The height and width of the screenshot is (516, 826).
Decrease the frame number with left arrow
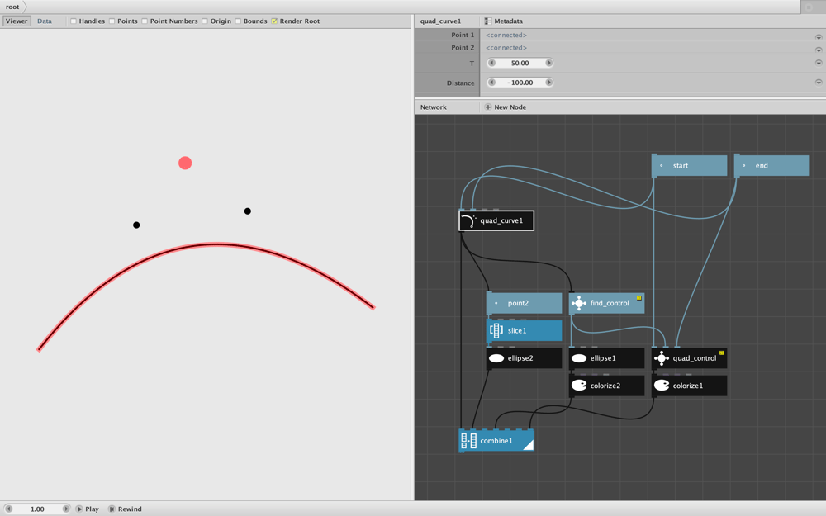click(x=8, y=509)
